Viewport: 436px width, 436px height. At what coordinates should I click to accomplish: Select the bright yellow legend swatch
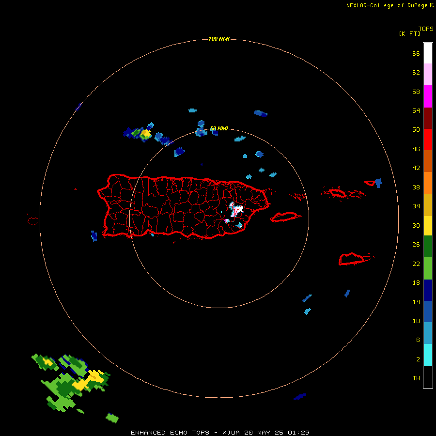tap(428, 225)
